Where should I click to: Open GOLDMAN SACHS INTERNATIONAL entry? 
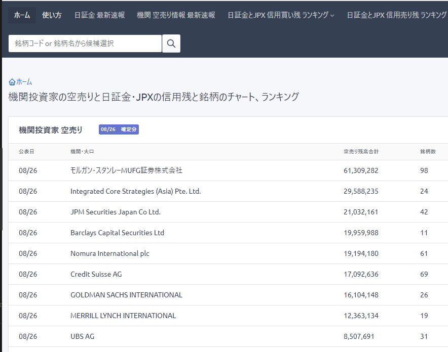coord(126,295)
